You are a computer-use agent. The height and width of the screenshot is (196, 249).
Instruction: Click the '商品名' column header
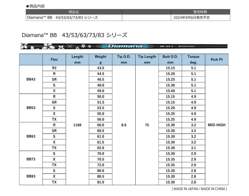(74, 12)
